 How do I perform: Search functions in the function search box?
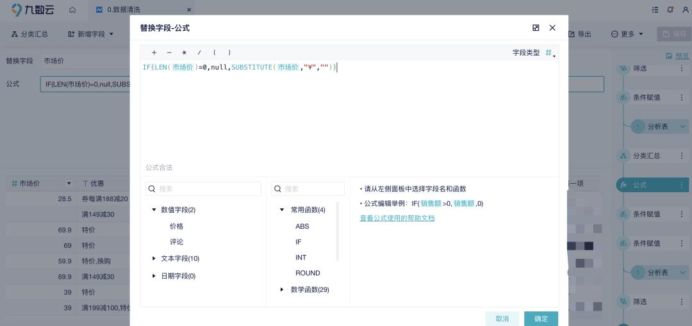[308, 189]
